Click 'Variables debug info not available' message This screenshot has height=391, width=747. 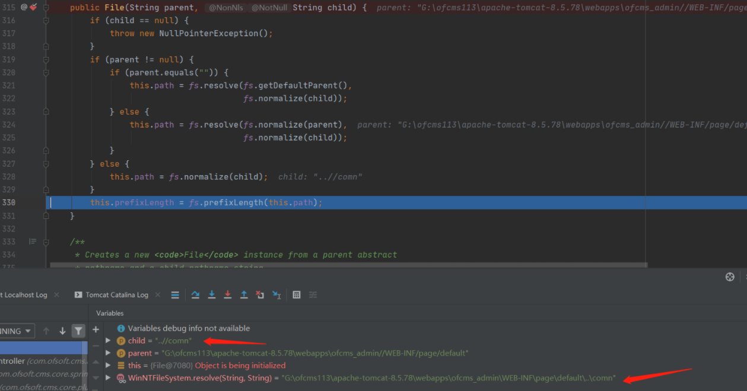coord(189,328)
